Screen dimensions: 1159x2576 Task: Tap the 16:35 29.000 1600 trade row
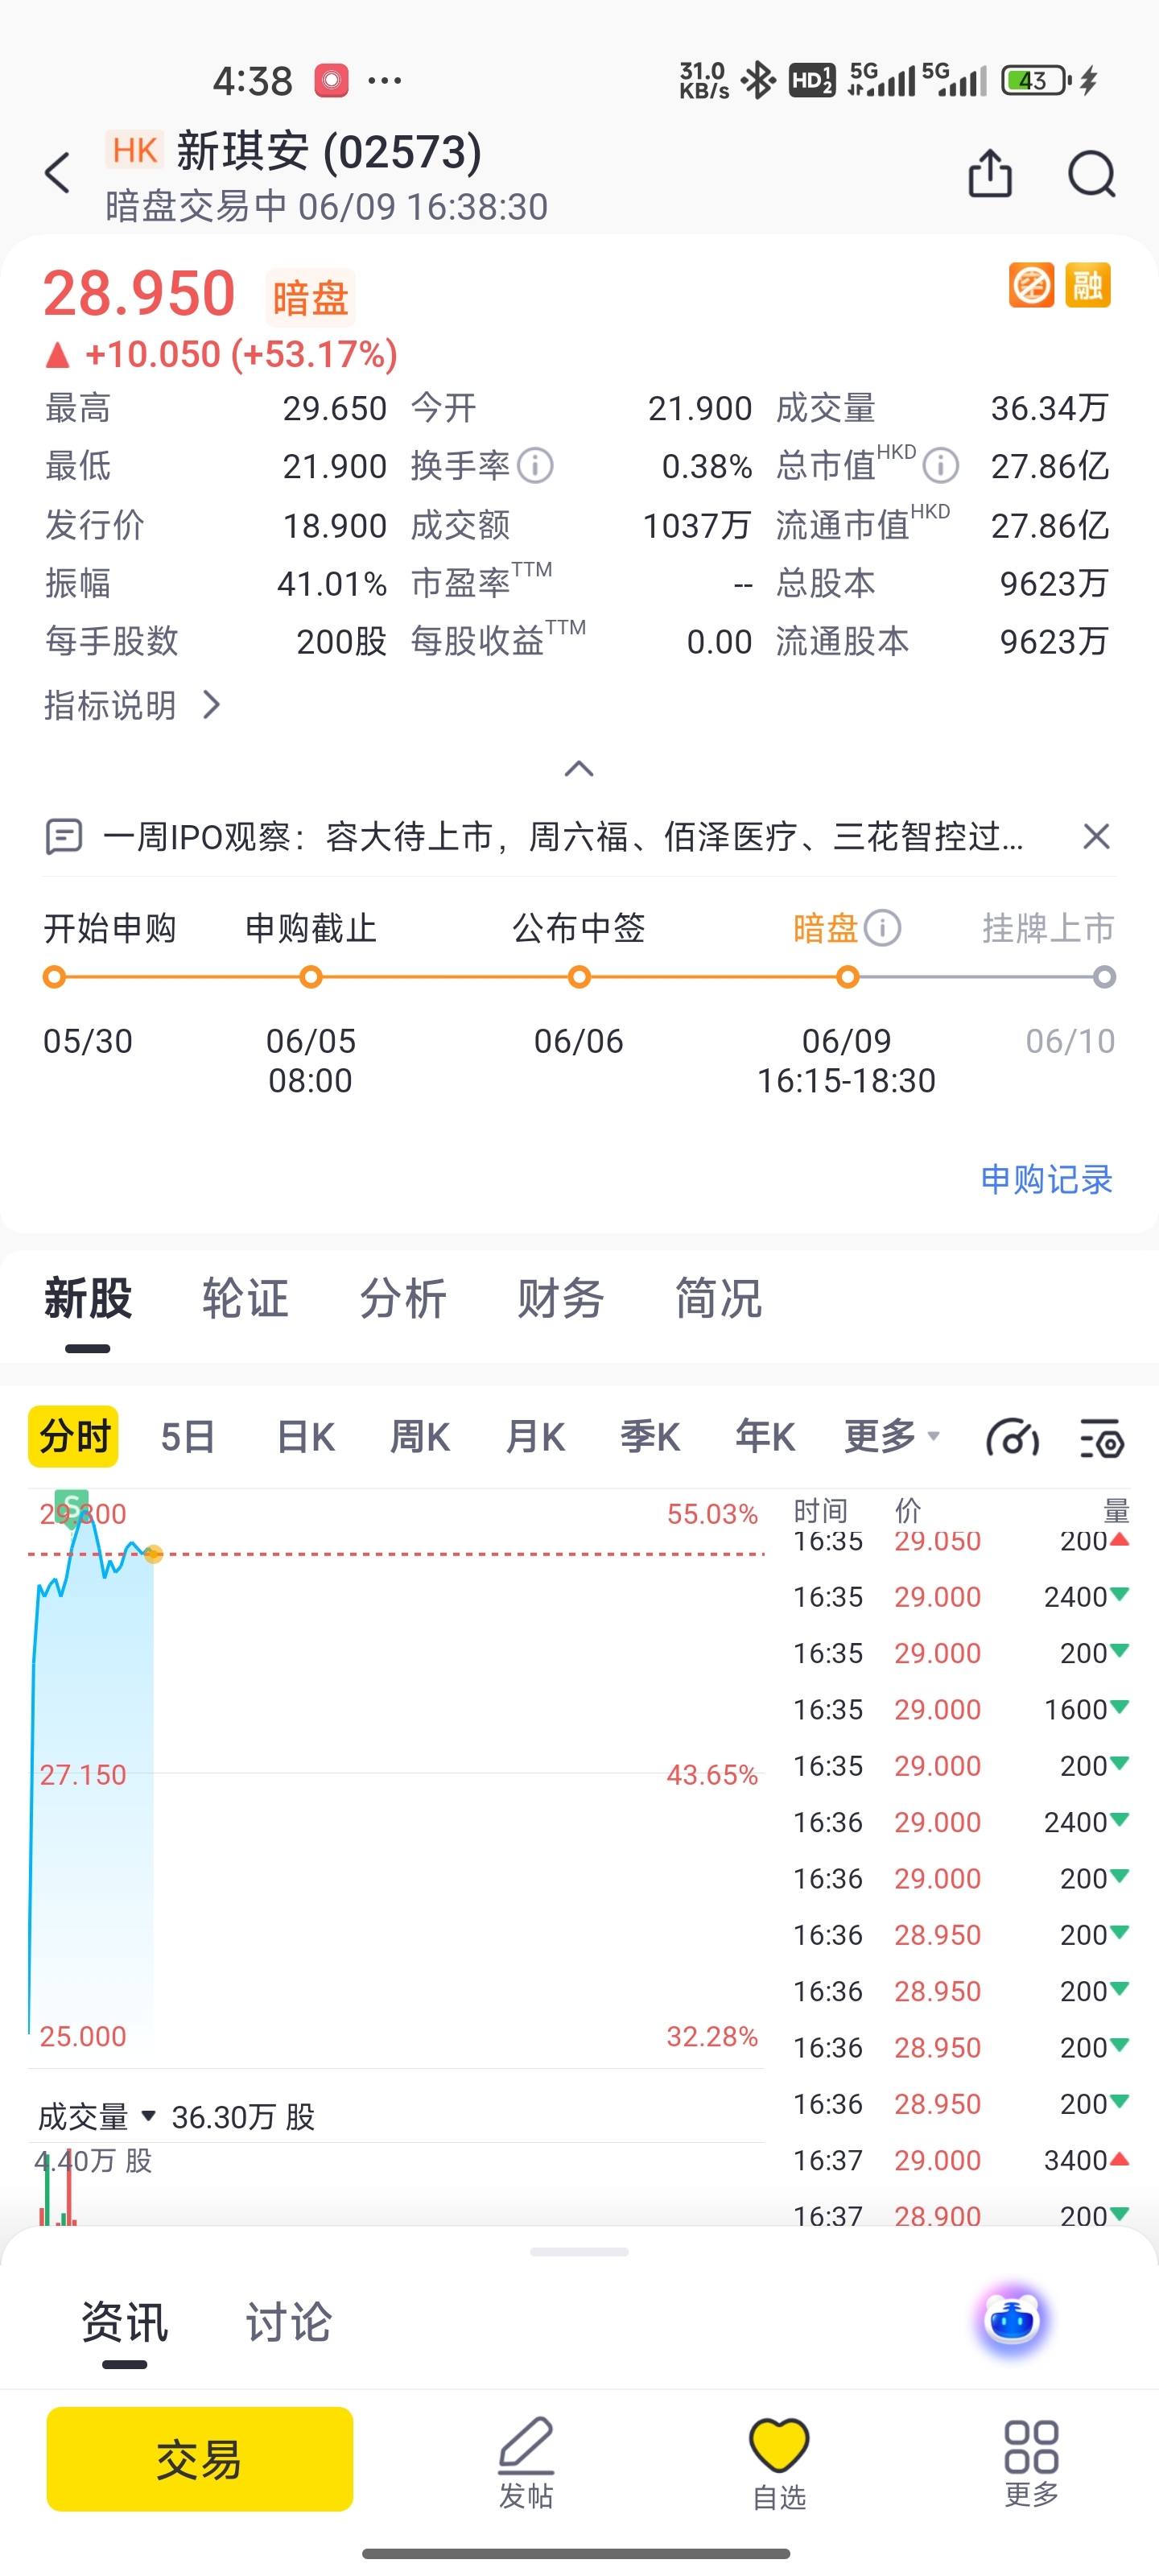pyautogui.click(x=961, y=1709)
